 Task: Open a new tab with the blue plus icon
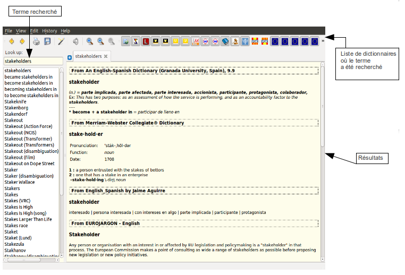coord(70,57)
